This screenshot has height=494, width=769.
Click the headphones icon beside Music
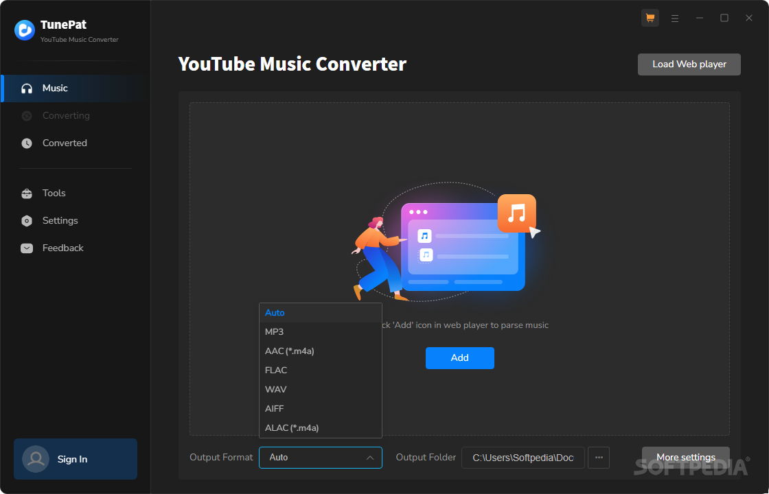click(x=27, y=89)
